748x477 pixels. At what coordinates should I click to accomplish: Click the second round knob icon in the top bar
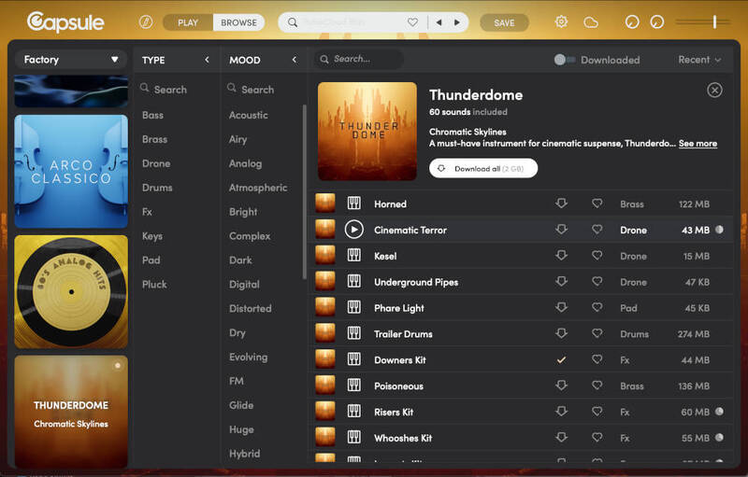pos(657,21)
